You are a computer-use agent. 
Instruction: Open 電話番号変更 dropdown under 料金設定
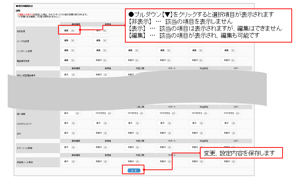click(202, 60)
